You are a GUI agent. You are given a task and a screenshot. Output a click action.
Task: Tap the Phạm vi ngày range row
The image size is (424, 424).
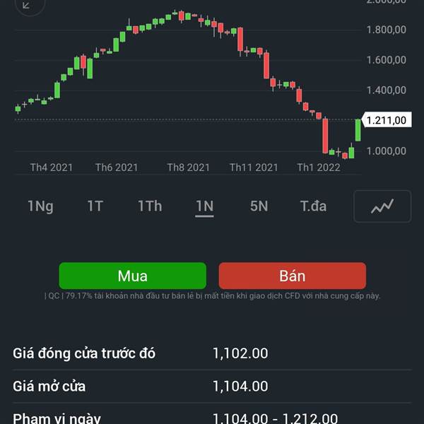point(212,416)
